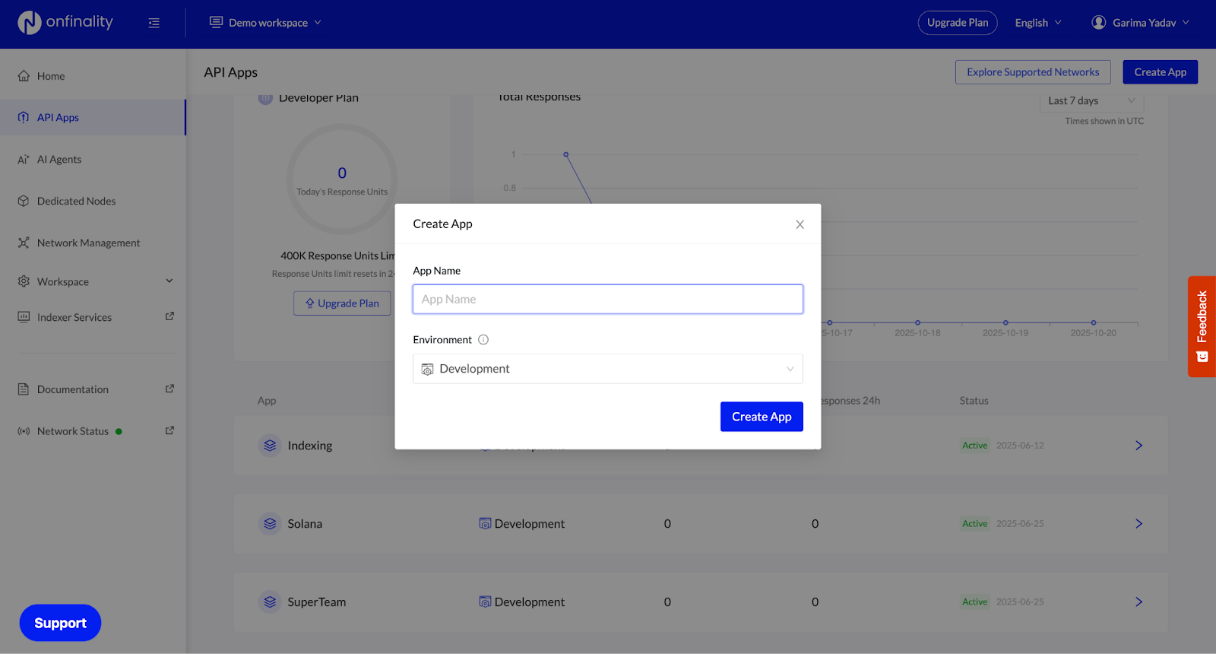Viewport: 1216px width, 654px height.
Task: Click the Workspace gear icon
Action: 24,281
